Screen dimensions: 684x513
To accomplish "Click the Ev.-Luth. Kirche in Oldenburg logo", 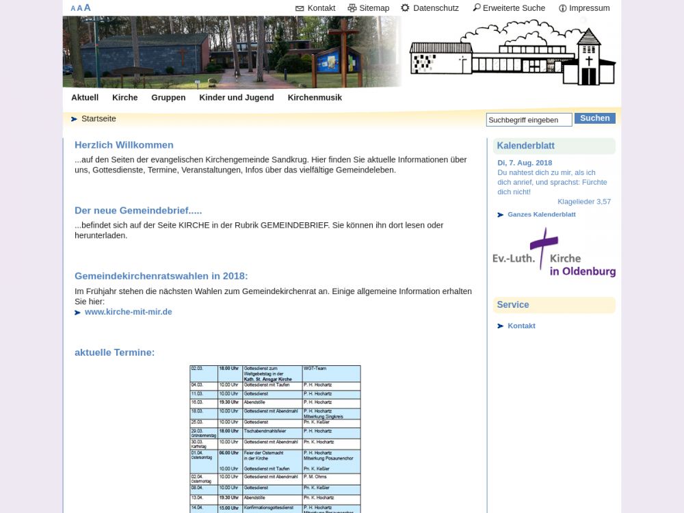I will tap(553, 254).
